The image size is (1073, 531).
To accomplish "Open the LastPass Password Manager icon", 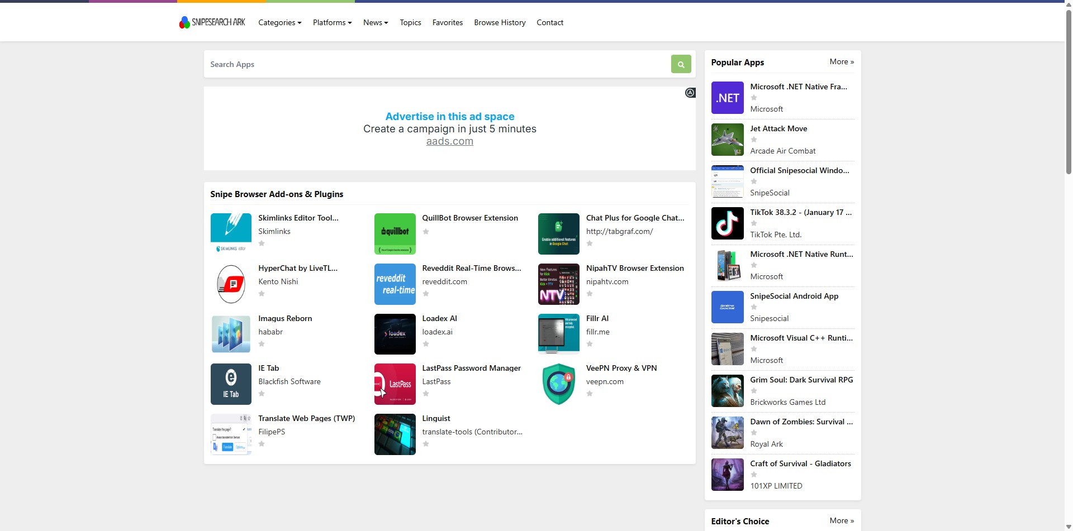I will [395, 384].
